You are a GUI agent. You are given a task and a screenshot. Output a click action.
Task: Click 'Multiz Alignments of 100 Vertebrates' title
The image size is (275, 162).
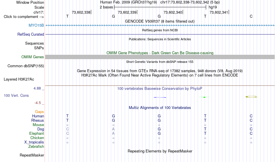[160, 108]
